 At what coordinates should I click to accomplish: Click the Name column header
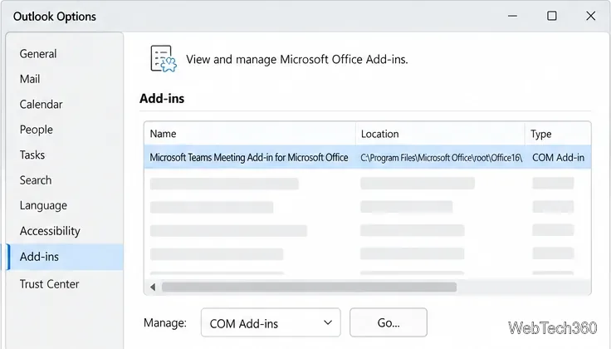pos(250,134)
